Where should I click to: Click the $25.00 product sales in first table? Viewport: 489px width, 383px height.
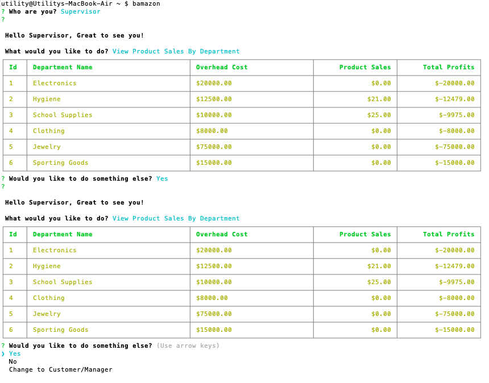pos(379,115)
